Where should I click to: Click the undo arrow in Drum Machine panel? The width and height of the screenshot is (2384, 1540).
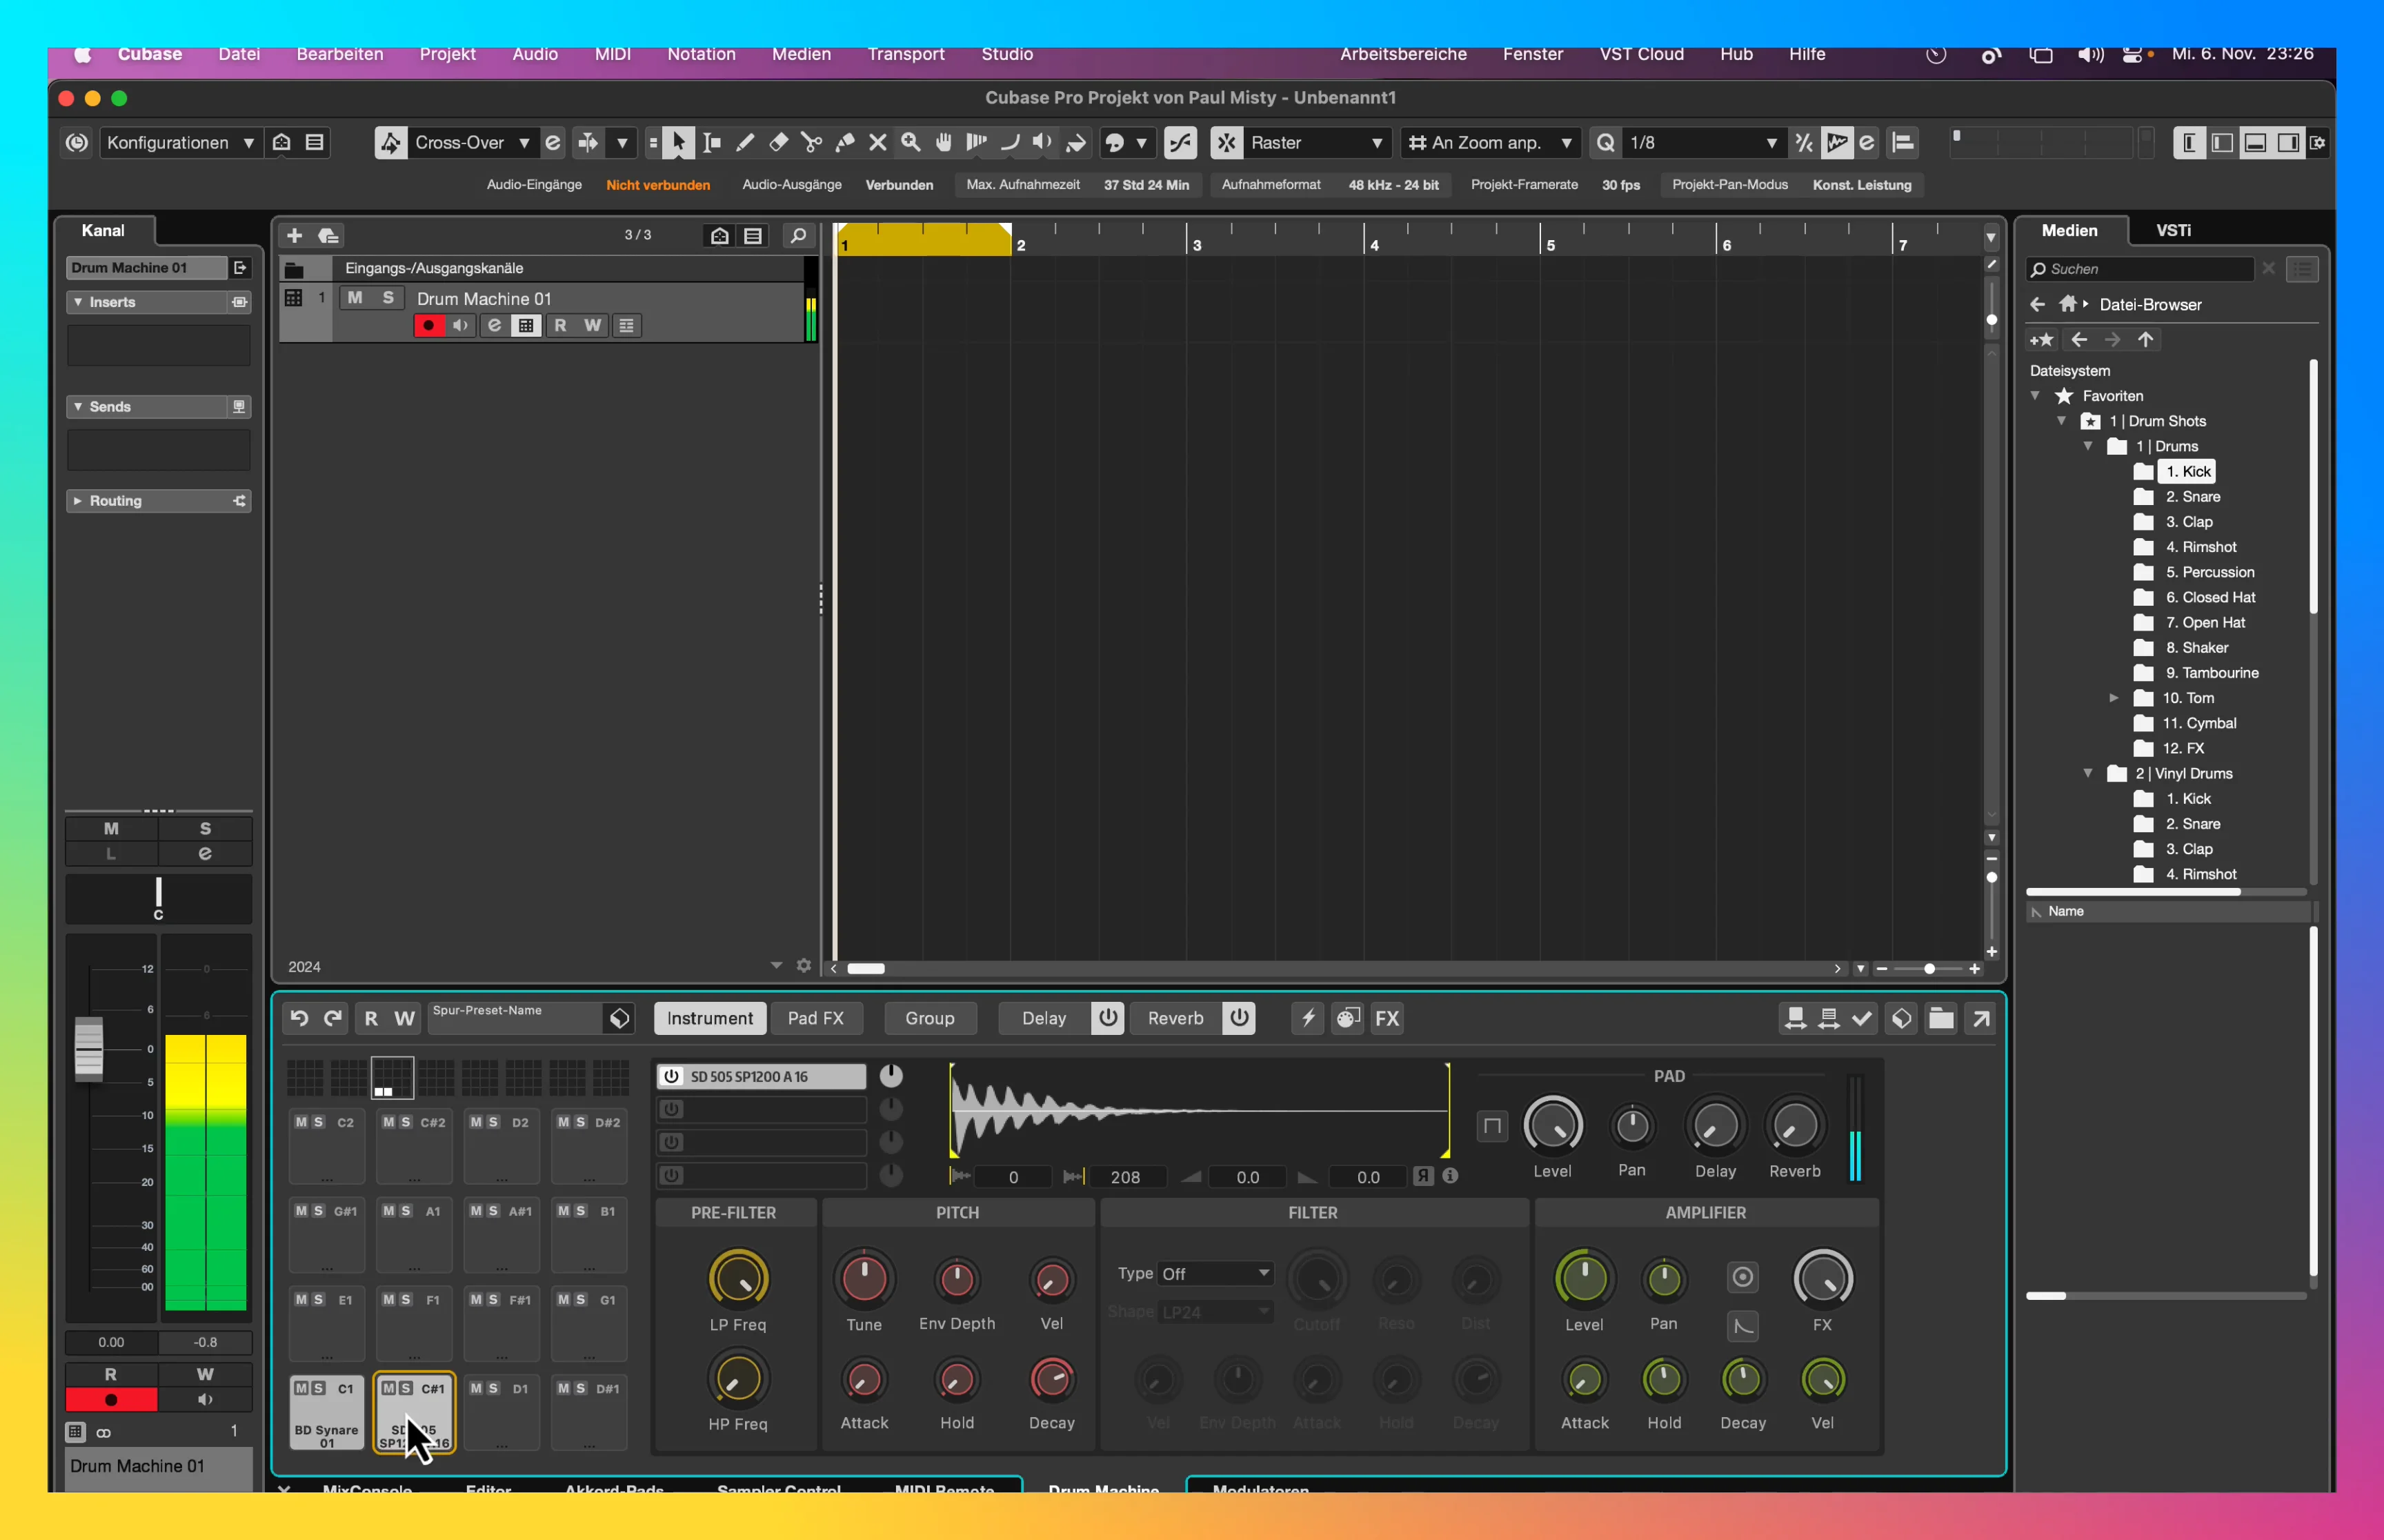pos(299,1018)
